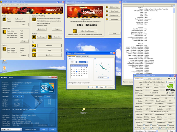Click the time spinner arrows under the clock
This screenshot has height=132, width=177.
(x=108, y=78)
